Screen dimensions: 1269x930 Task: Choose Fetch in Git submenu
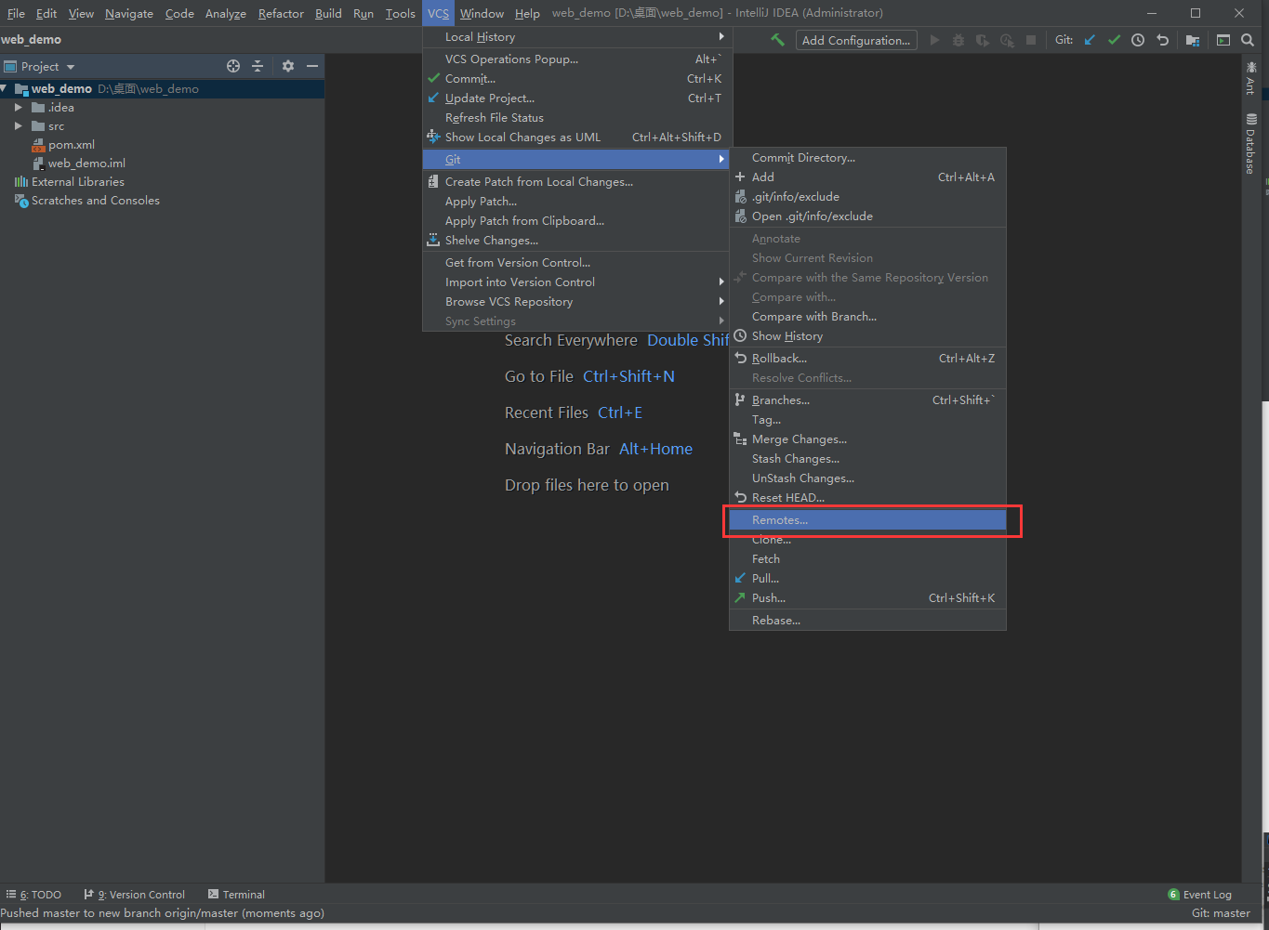point(867,559)
